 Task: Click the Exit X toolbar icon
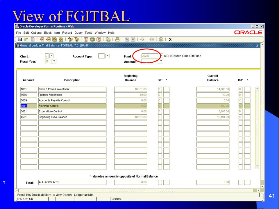(x=170, y=40)
